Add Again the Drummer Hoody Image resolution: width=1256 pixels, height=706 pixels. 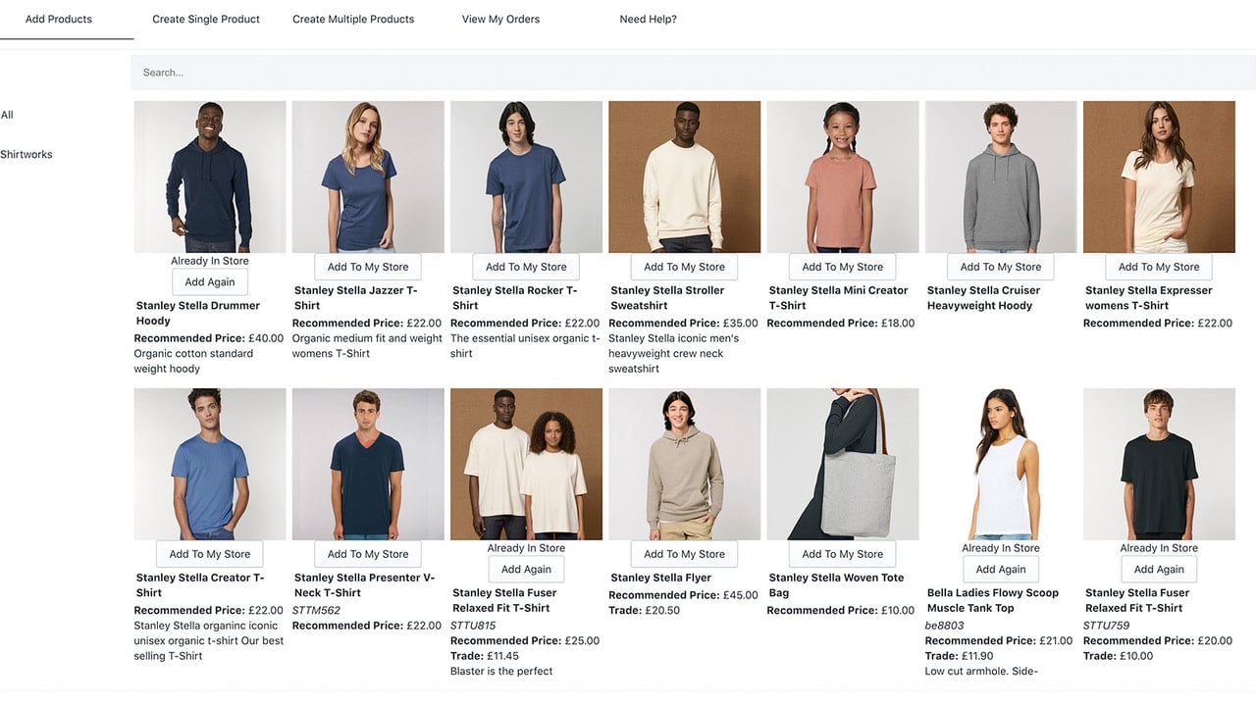pos(210,282)
